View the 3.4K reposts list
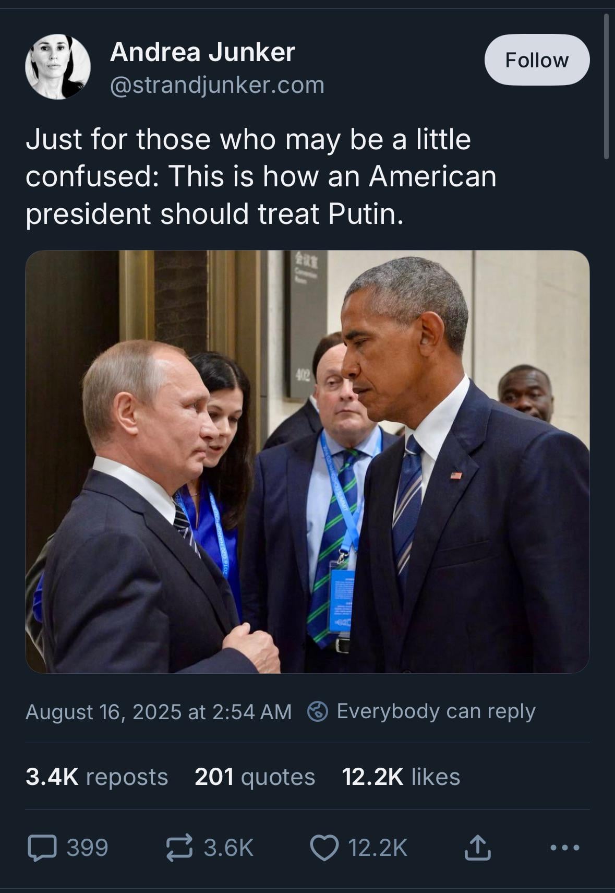 click(x=97, y=777)
